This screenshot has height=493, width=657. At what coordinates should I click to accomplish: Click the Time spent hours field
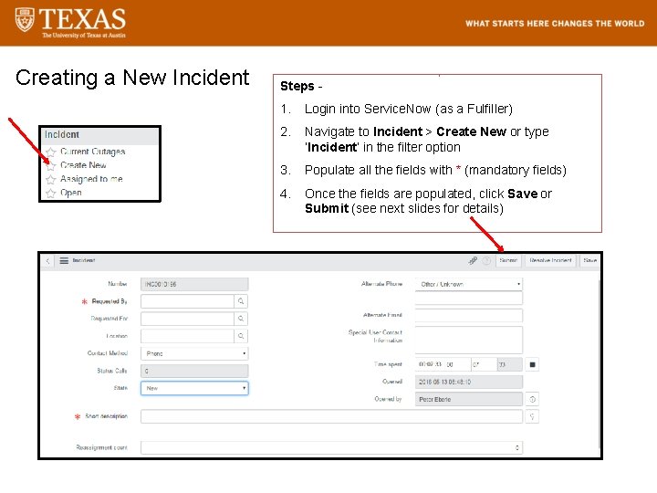click(x=457, y=364)
